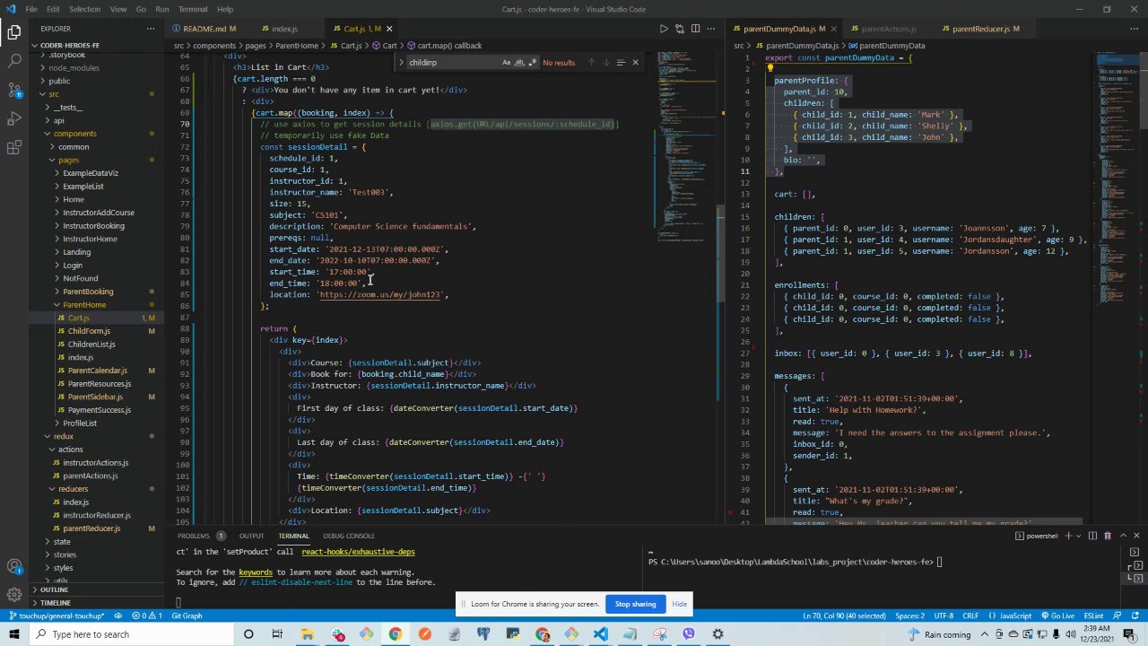Open the Search view in activity bar
This screenshot has height=646, width=1148.
click(14, 61)
